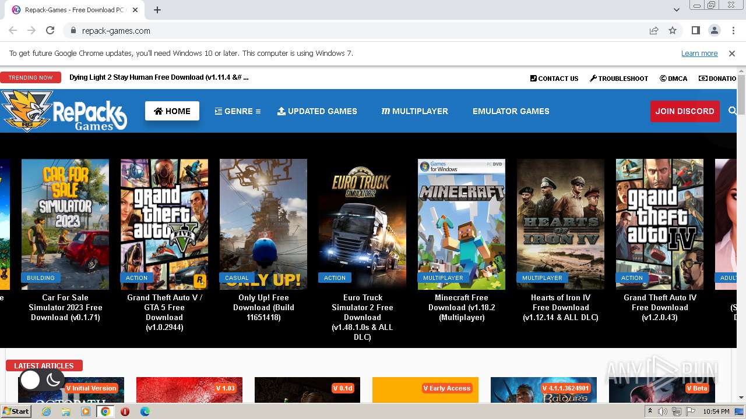Open the Windows Start button
Viewport: 746px width, 419px height.
click(16, 411)
